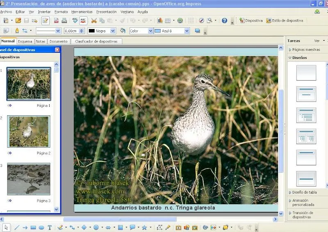Select the smiley Symbol Shapes tool
The image size is (328, 232).
pos(96,227)
